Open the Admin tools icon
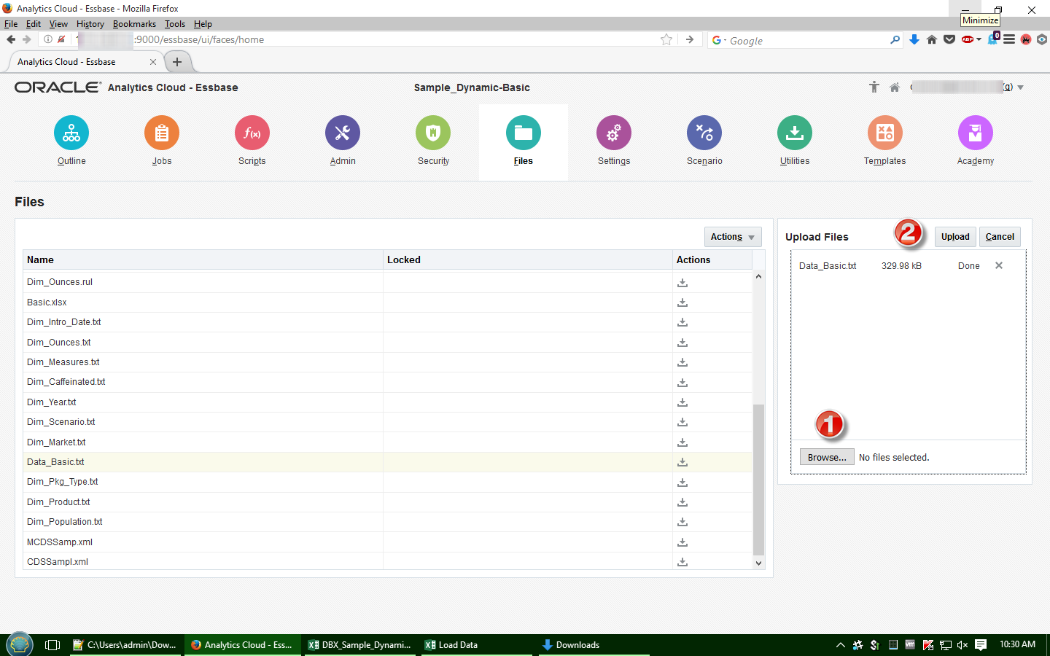 [x=343, y=133]
